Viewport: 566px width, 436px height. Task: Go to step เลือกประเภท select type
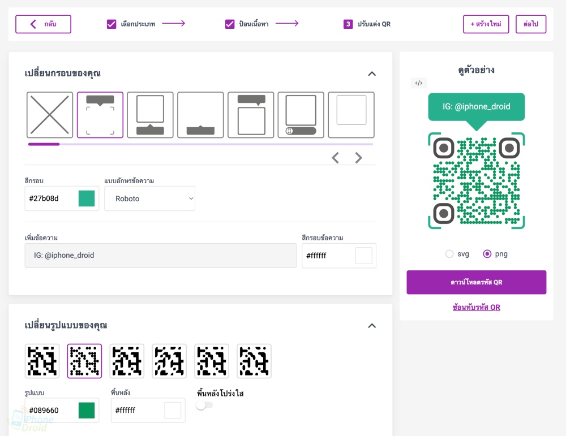coord(131,24)
